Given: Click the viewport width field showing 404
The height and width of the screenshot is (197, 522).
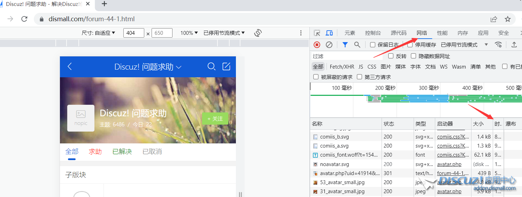Looking at the screenshot, I should coord(134,33).
